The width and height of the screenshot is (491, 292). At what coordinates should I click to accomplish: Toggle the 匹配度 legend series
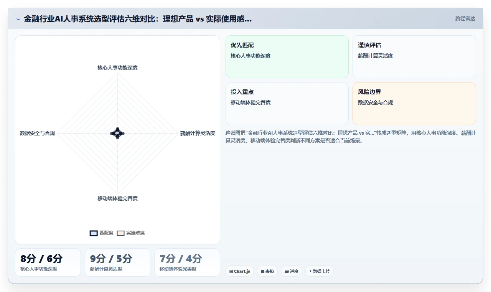(102, 233)
